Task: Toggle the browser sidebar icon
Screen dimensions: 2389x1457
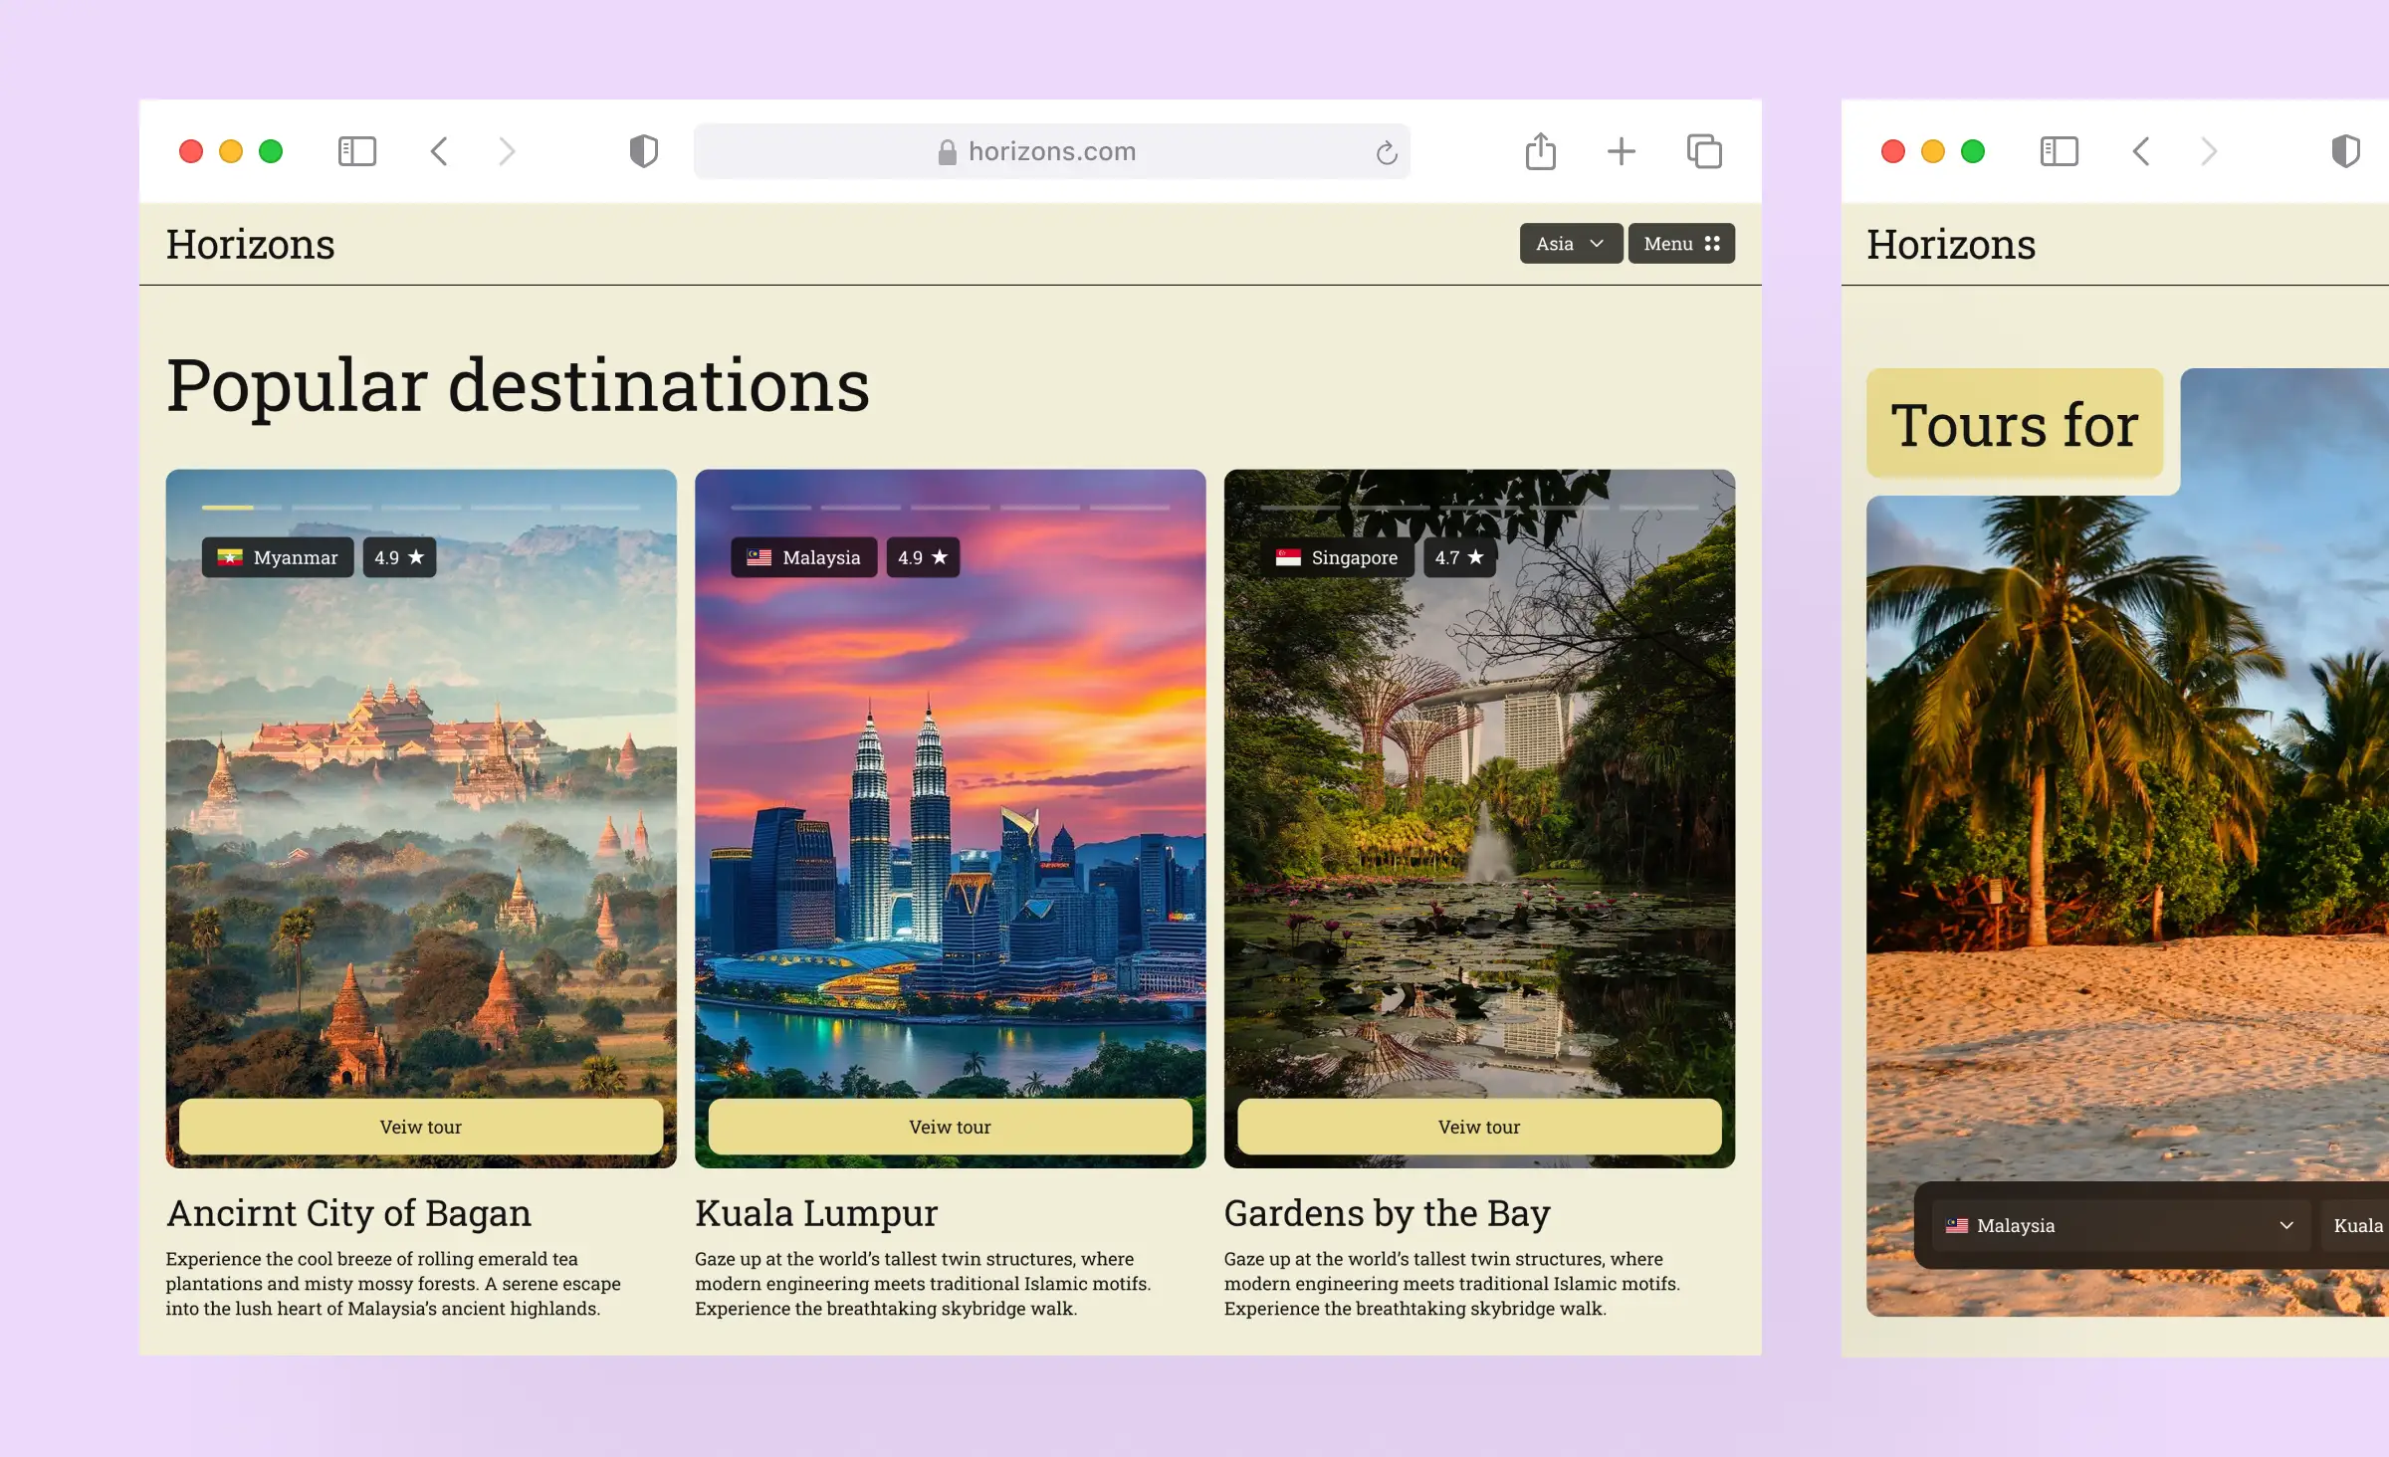Action: (x=358, y=151)
